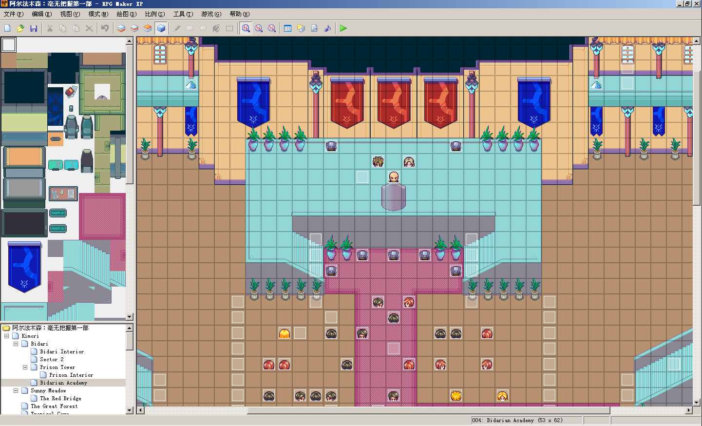The height and width of the screenshot is (426, 702).
Task: Collapse the Bidari map tree node
Action: tap(16, 344)
